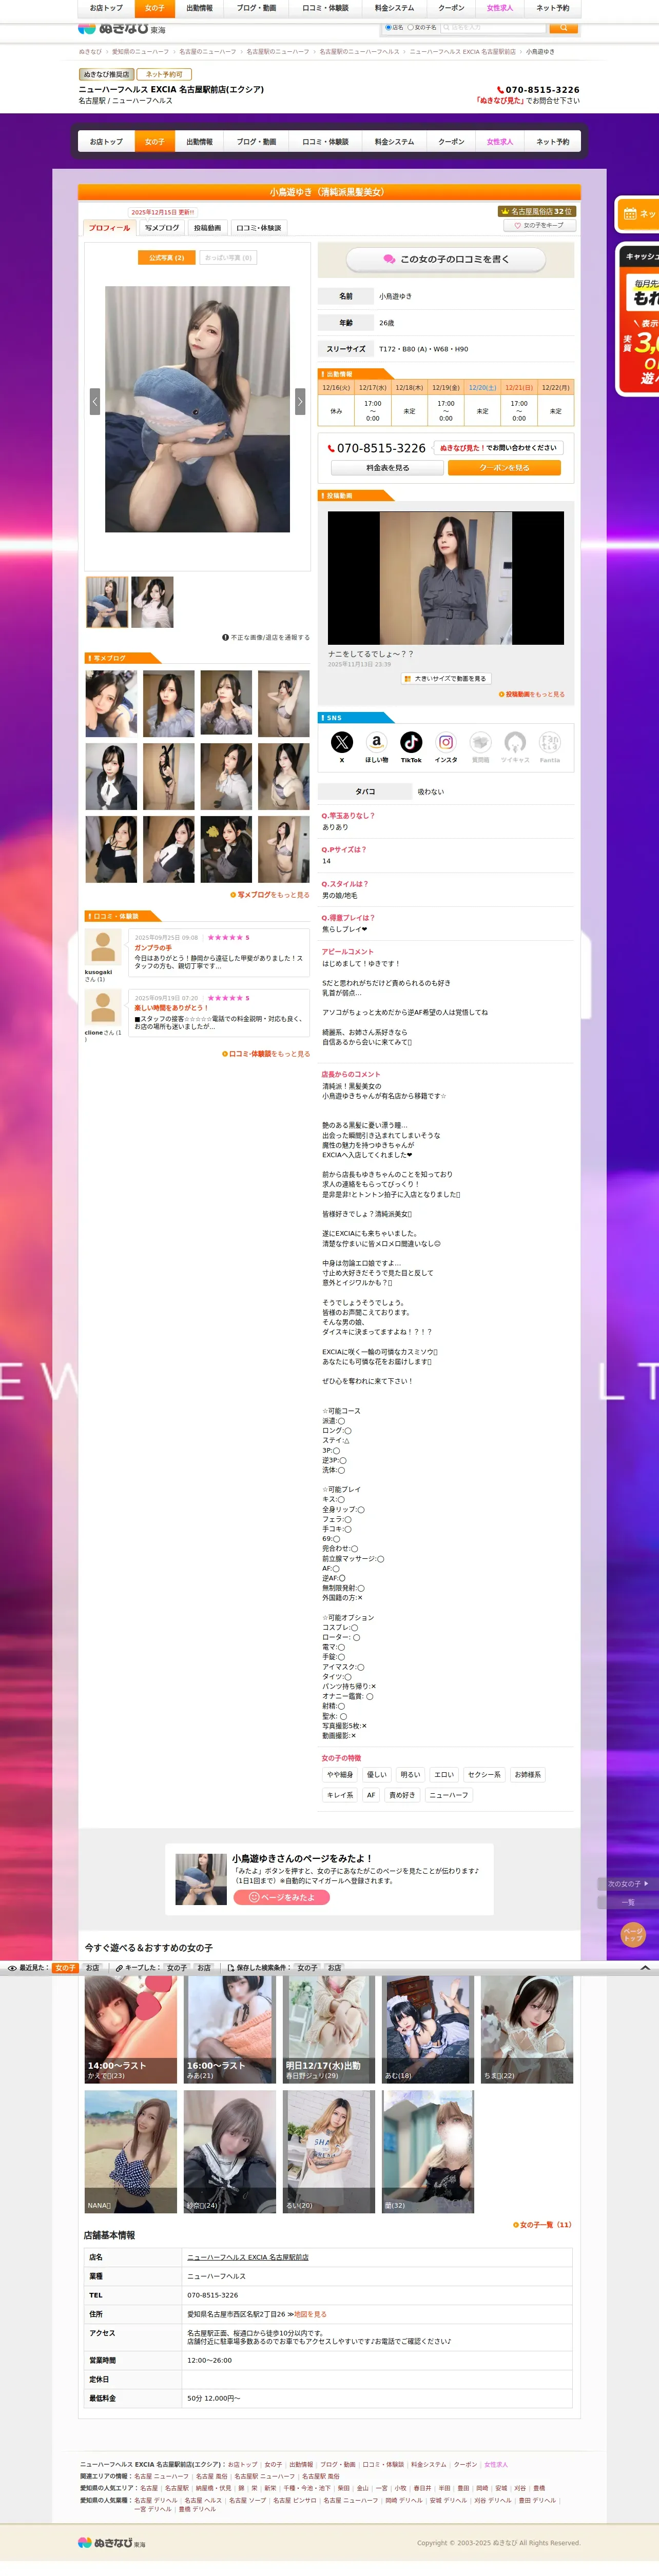Click 口コミ・体験談をもっと見る link
This screenshot has height=2576, width=659.
click(266, 1054)
